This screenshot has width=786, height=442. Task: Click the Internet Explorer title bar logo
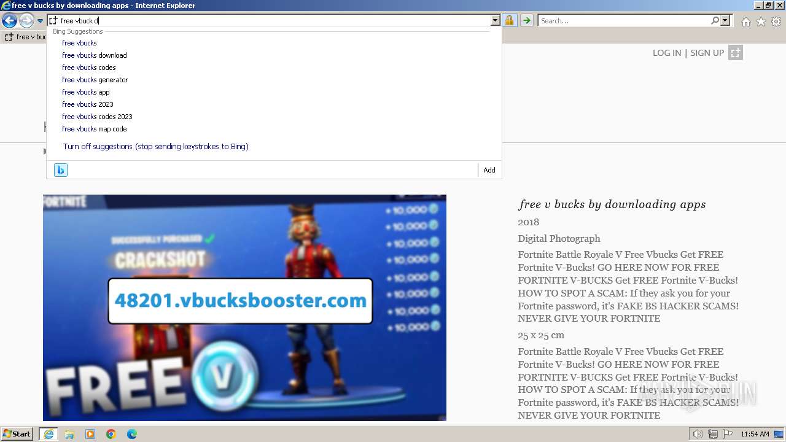[x=6, y=6]
